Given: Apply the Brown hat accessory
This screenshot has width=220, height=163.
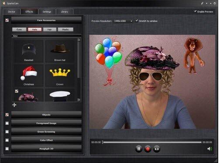Looking at the screenshot, I should [60, 51].
